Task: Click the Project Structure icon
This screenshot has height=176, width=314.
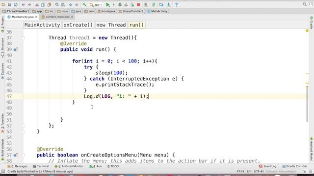Action: point(161,4)
